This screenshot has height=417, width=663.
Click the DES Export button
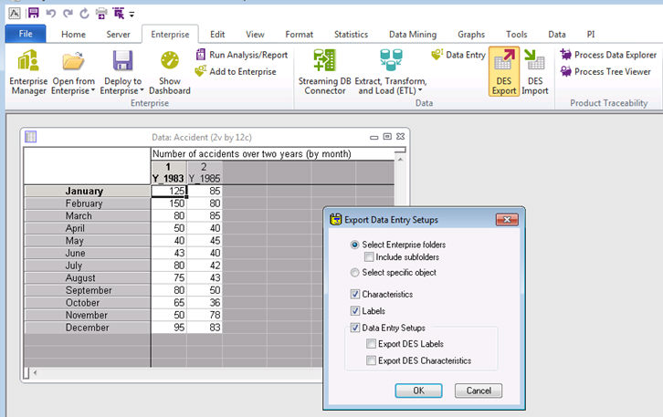point(503,72)
